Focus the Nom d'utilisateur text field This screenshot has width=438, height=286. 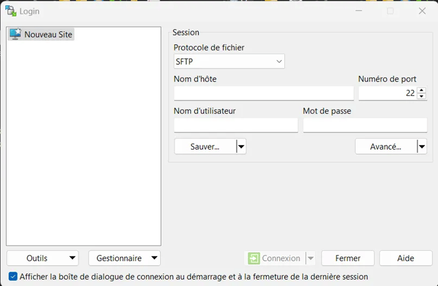coord(235,125)
